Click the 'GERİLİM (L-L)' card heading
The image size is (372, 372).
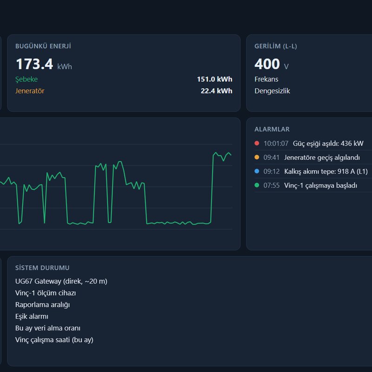coord(276,46)
